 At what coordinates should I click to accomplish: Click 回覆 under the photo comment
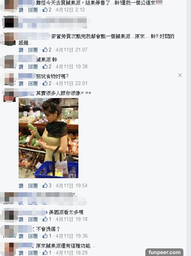pos(33,186)
